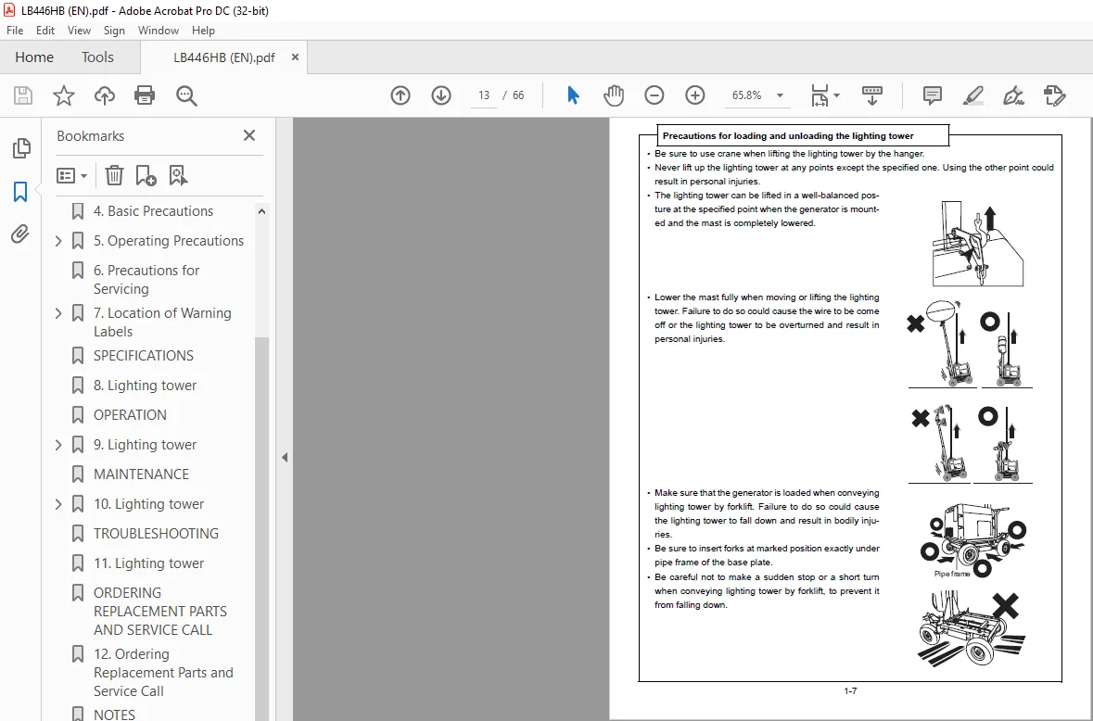Screen dimensions: 1093x721
Task: Open the View menu
Action: coord(79,31)
